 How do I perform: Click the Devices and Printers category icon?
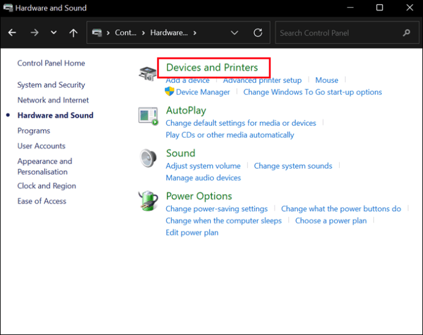[148, 73]
